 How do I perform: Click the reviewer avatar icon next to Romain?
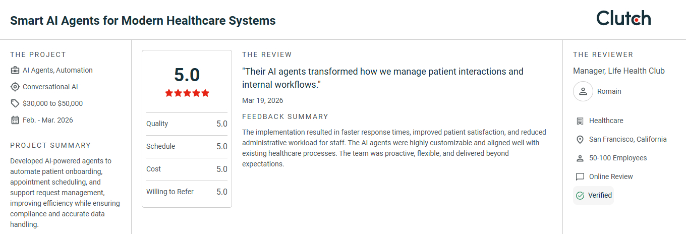pos(583,91)
